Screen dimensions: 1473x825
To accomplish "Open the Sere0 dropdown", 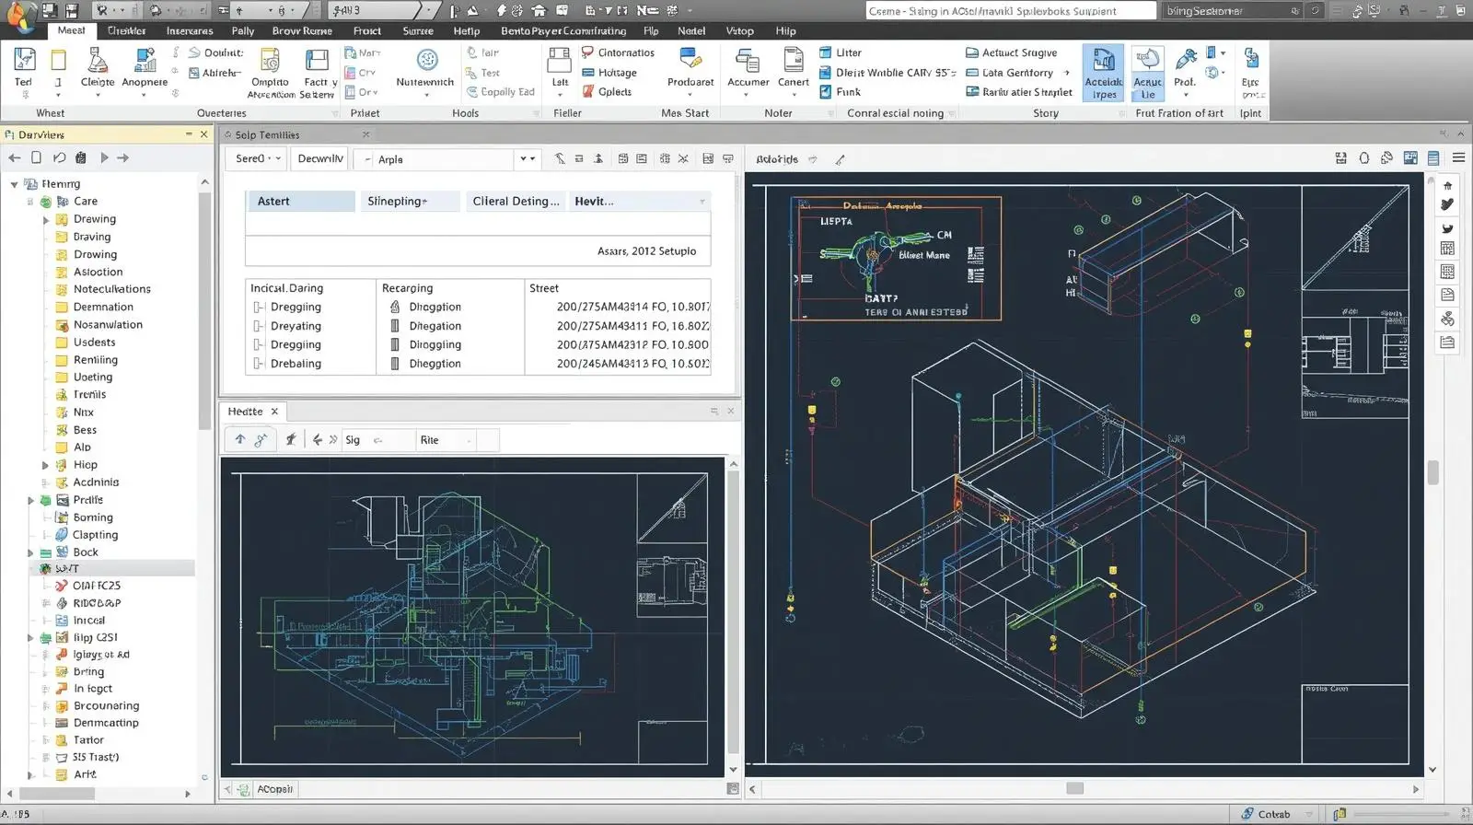I will coord(257,159).
